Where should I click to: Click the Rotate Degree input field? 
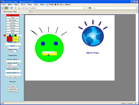coord(13,61)
